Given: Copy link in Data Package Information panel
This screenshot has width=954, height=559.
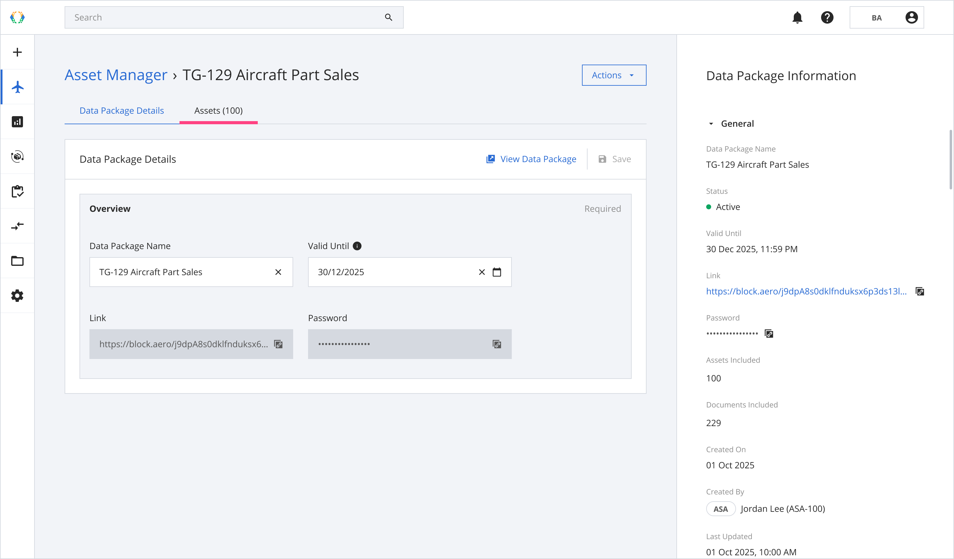Looking at the screenshot, I should (920, 291).
